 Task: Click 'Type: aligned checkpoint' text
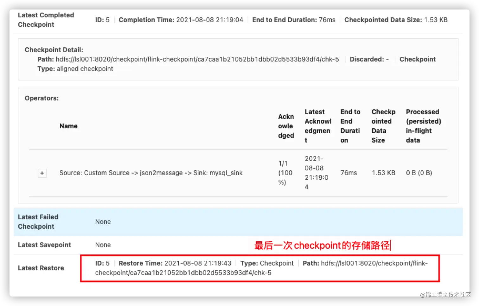click(75, 69)
